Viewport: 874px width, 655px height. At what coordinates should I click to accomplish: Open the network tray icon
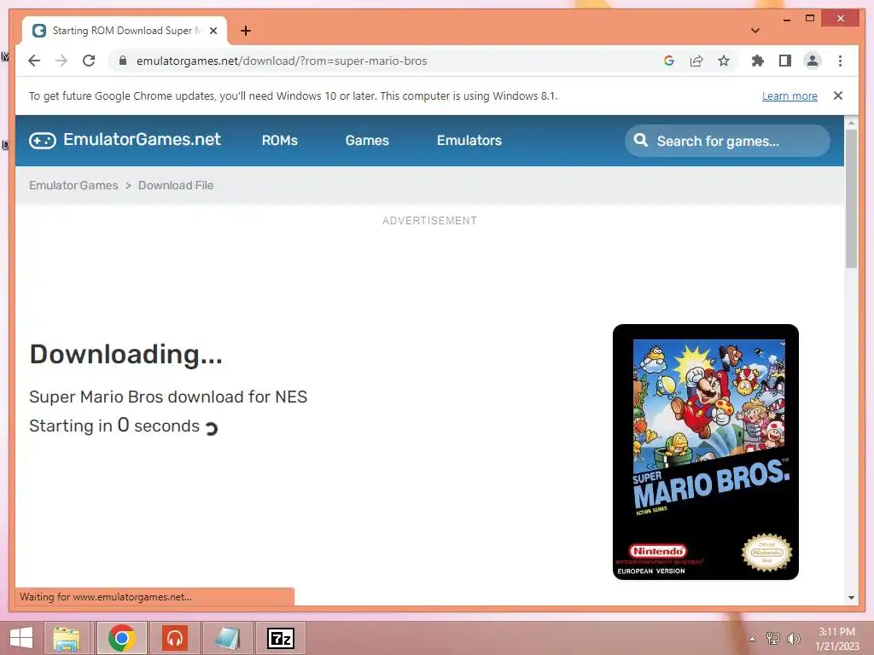click(x=773, y=639)
